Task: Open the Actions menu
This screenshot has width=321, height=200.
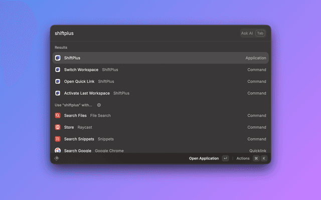Action: pyautogui.click(x=243, y=158)
